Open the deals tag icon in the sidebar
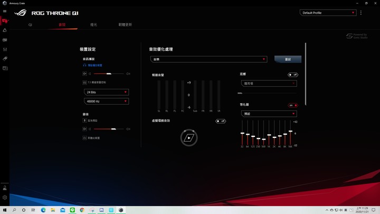This screenshot has width=380, height=214. tap(5, 59)
